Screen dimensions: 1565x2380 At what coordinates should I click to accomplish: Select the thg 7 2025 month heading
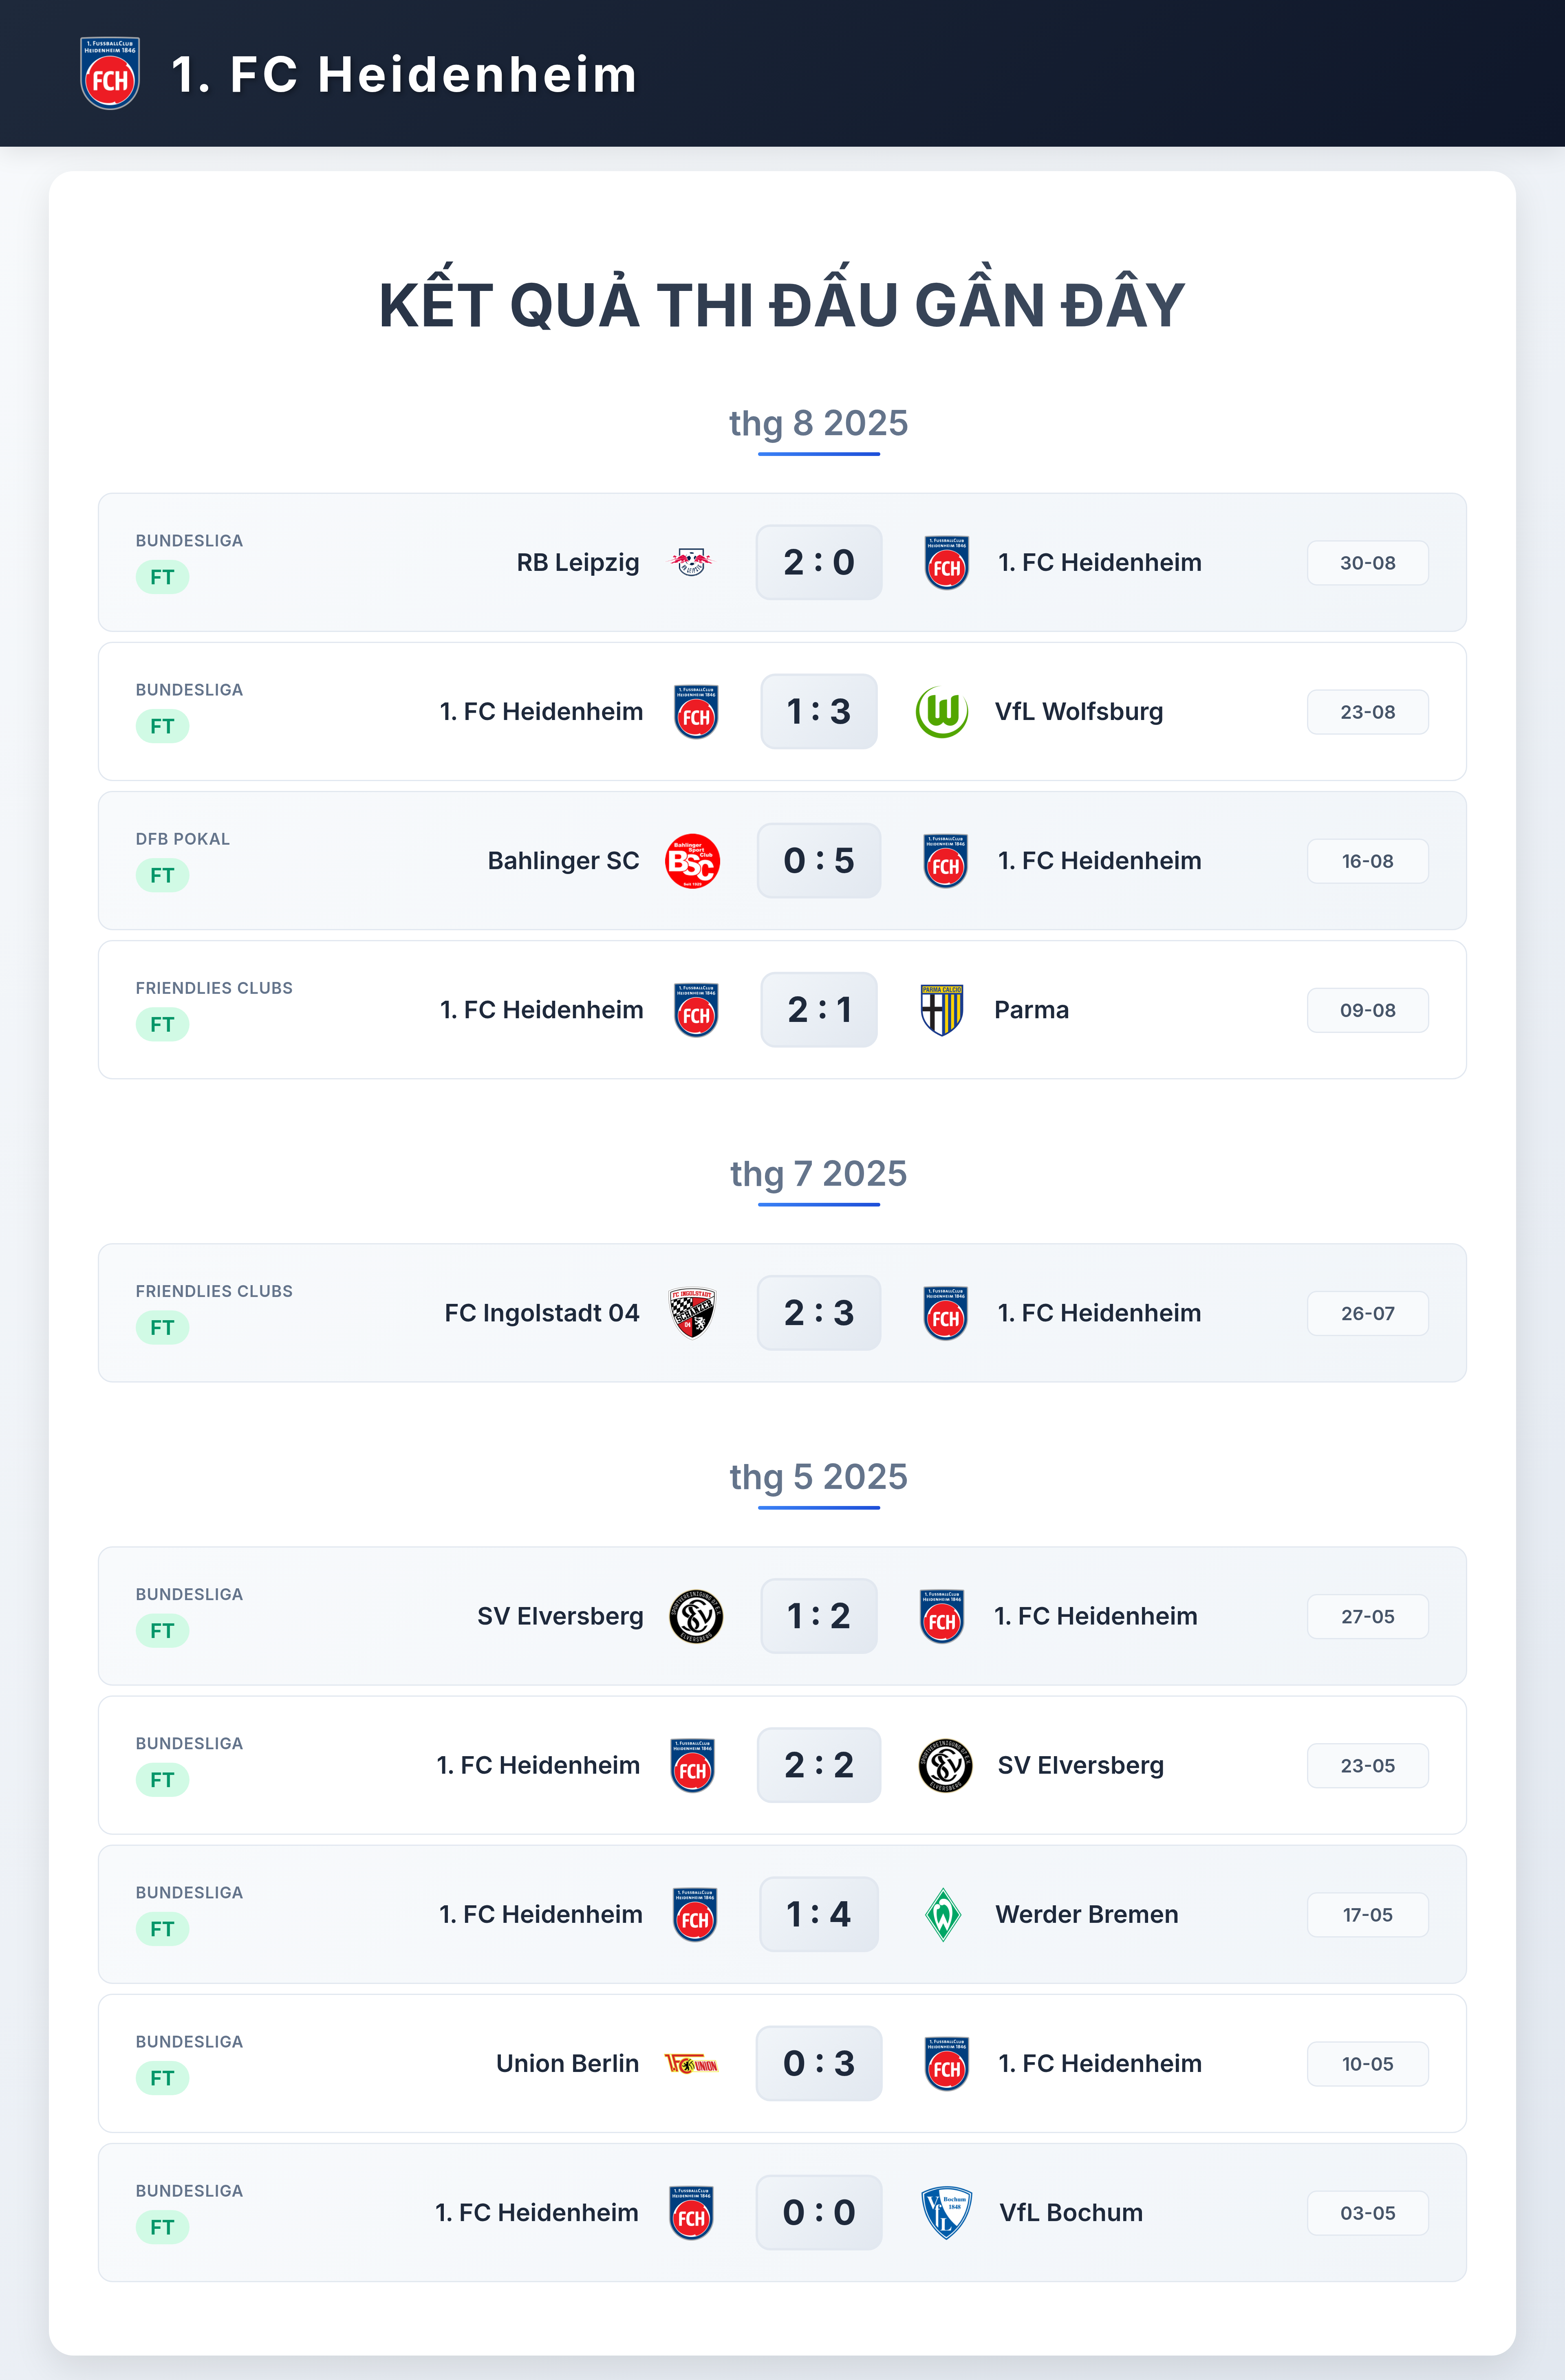pos(818,1174)
